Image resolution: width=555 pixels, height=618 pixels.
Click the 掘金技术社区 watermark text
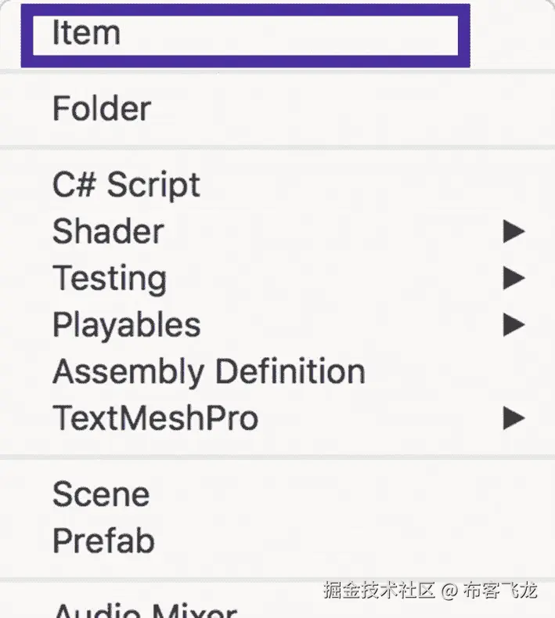coord(379,591)
